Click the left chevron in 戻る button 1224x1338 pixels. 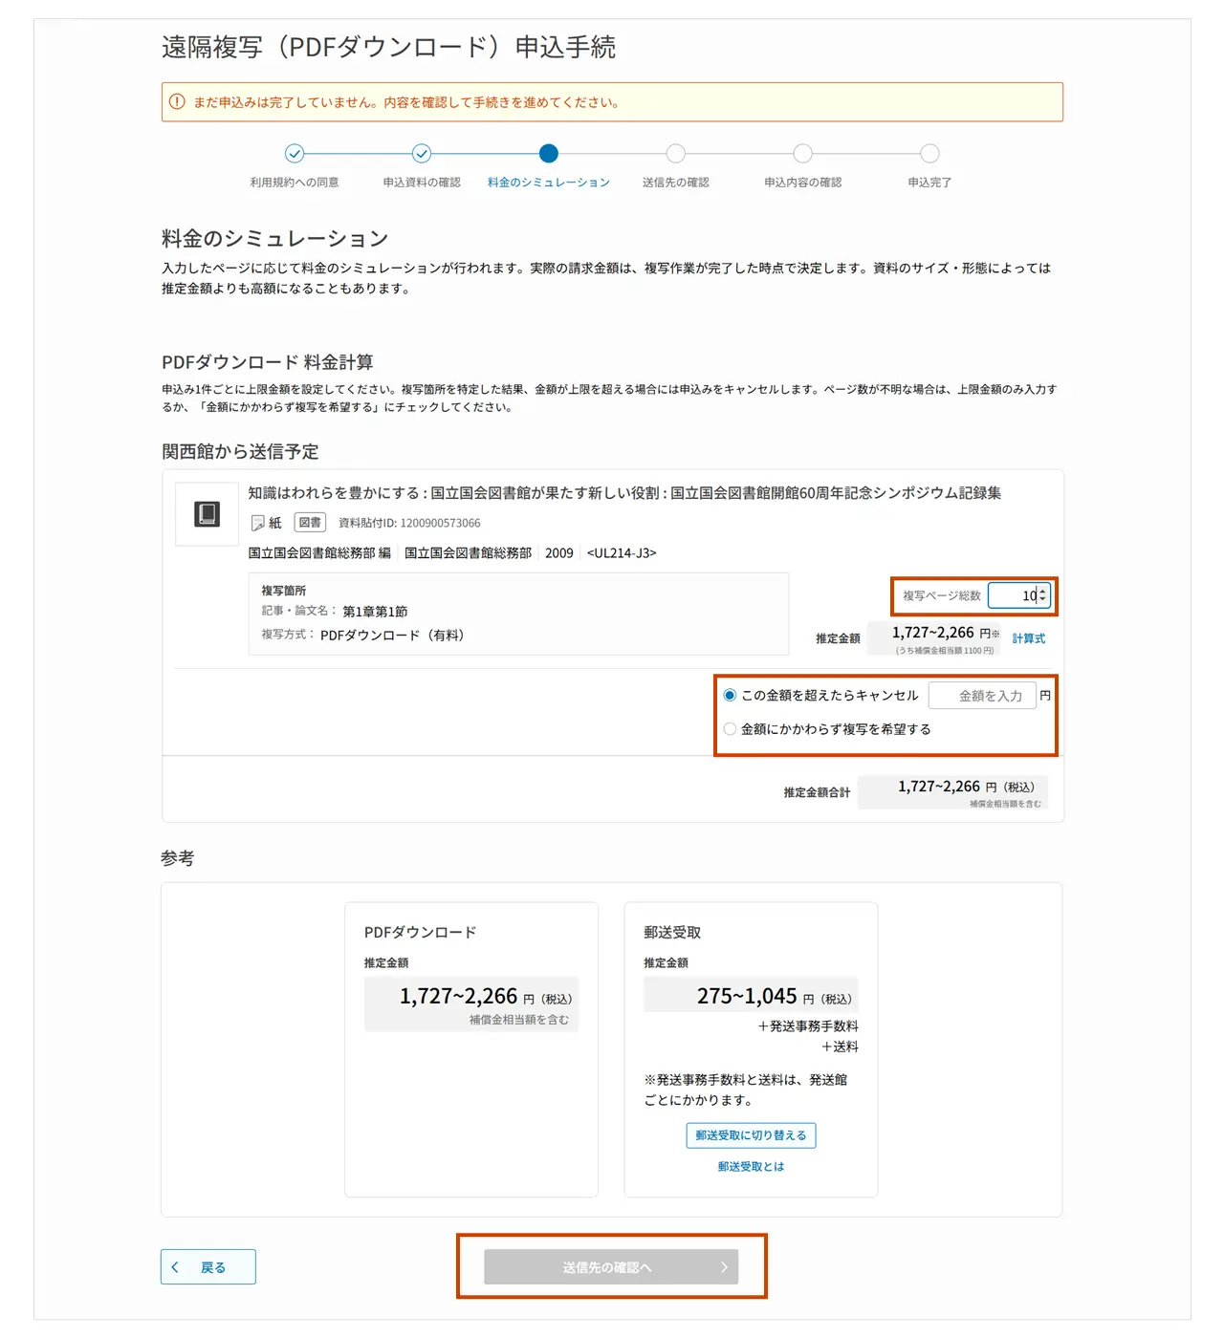point(175,1267)
